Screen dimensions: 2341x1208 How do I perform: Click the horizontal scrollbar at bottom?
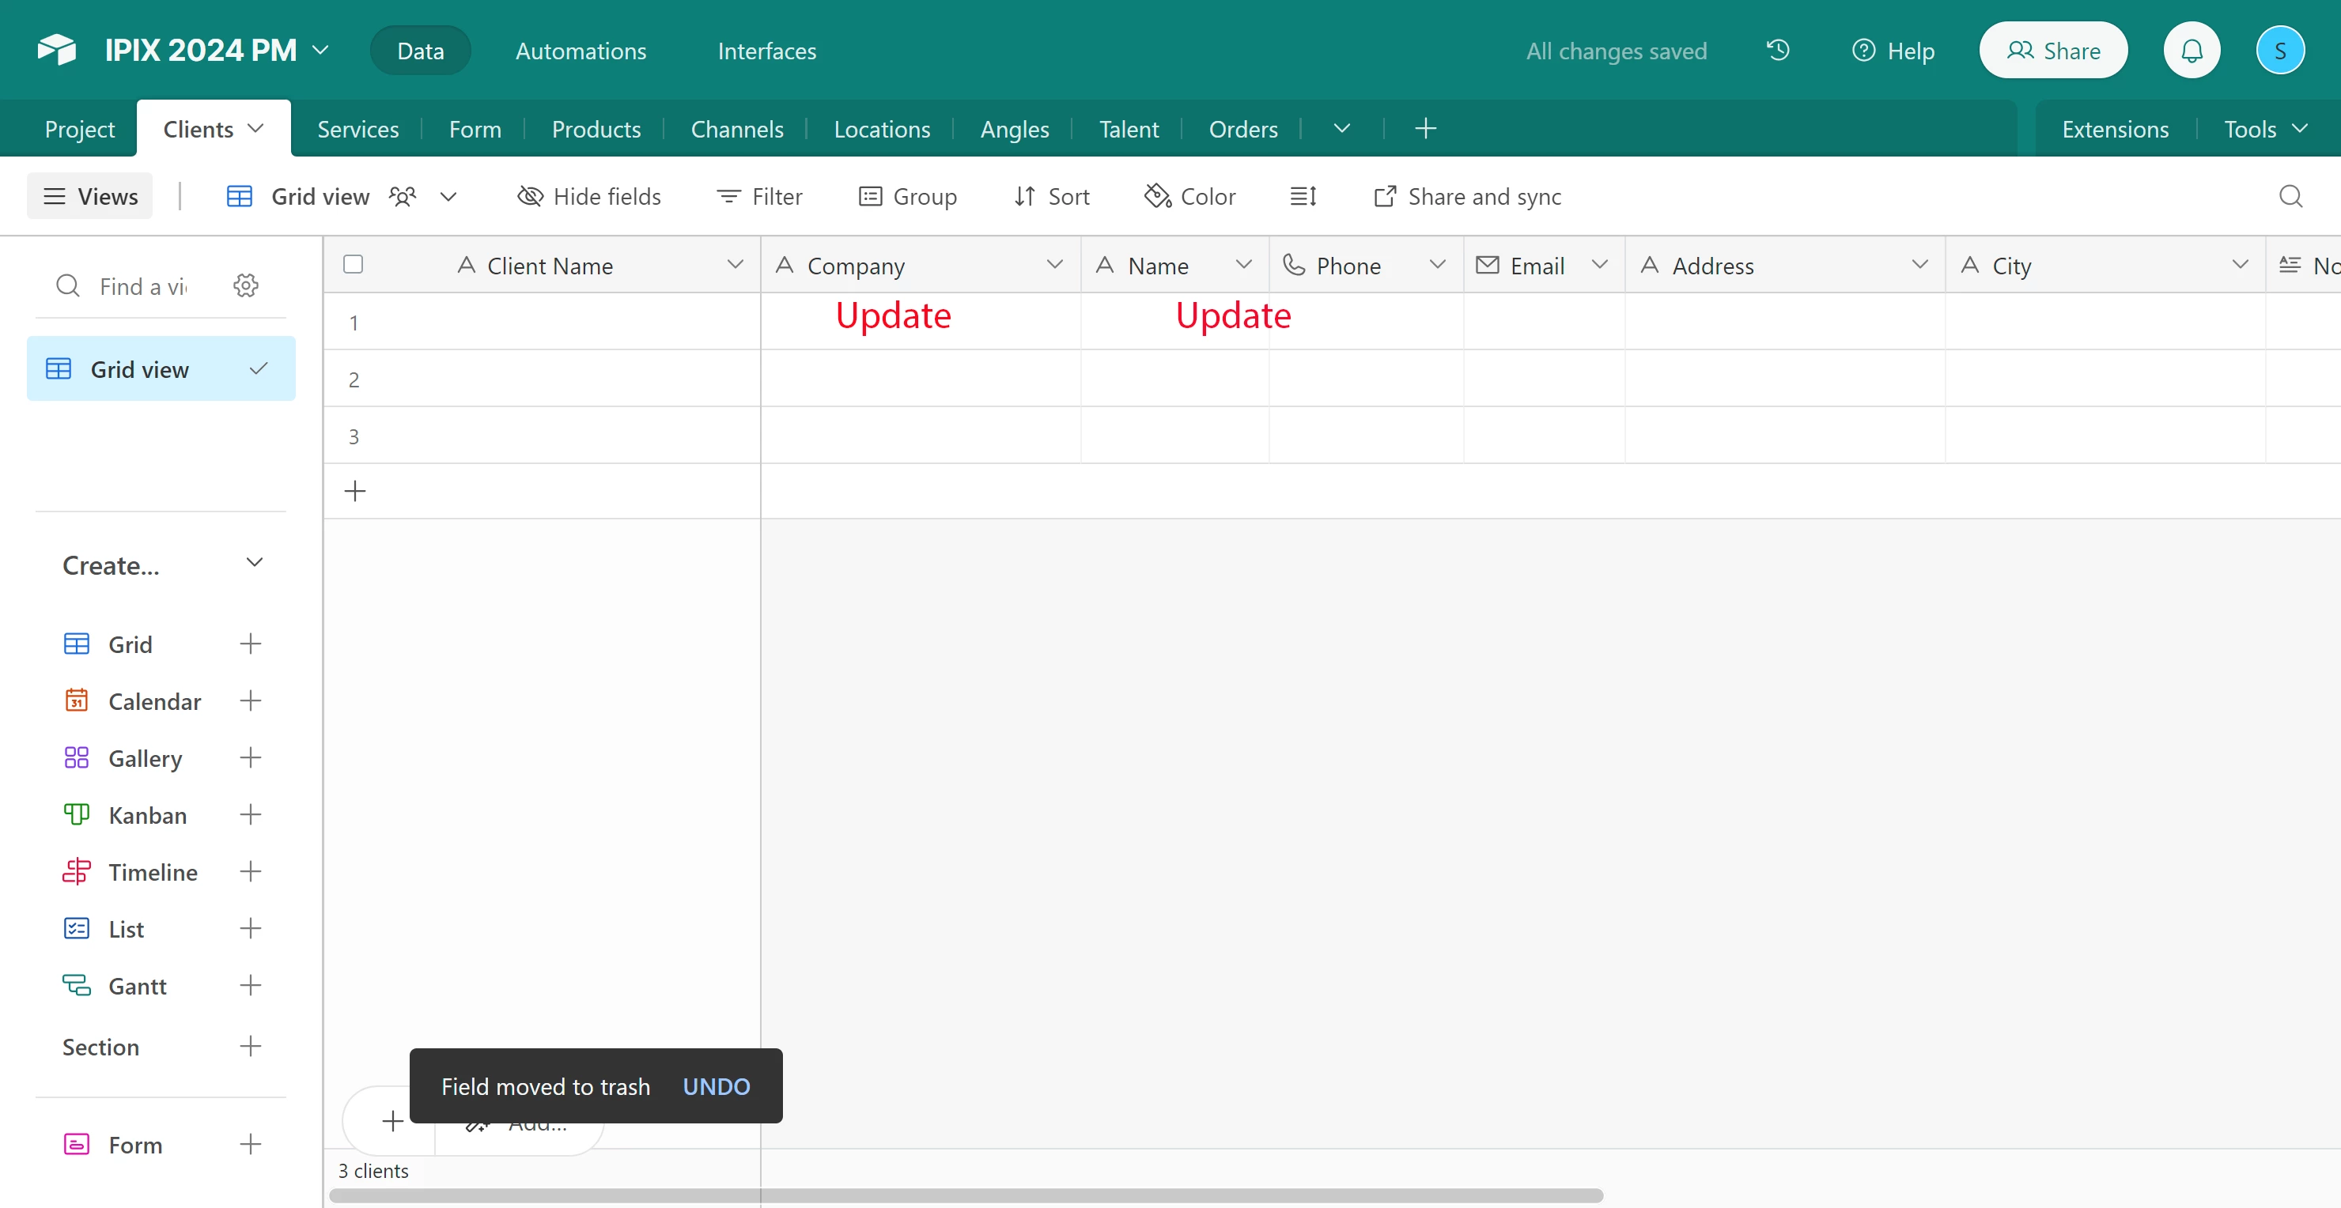tap(965, 1195)
